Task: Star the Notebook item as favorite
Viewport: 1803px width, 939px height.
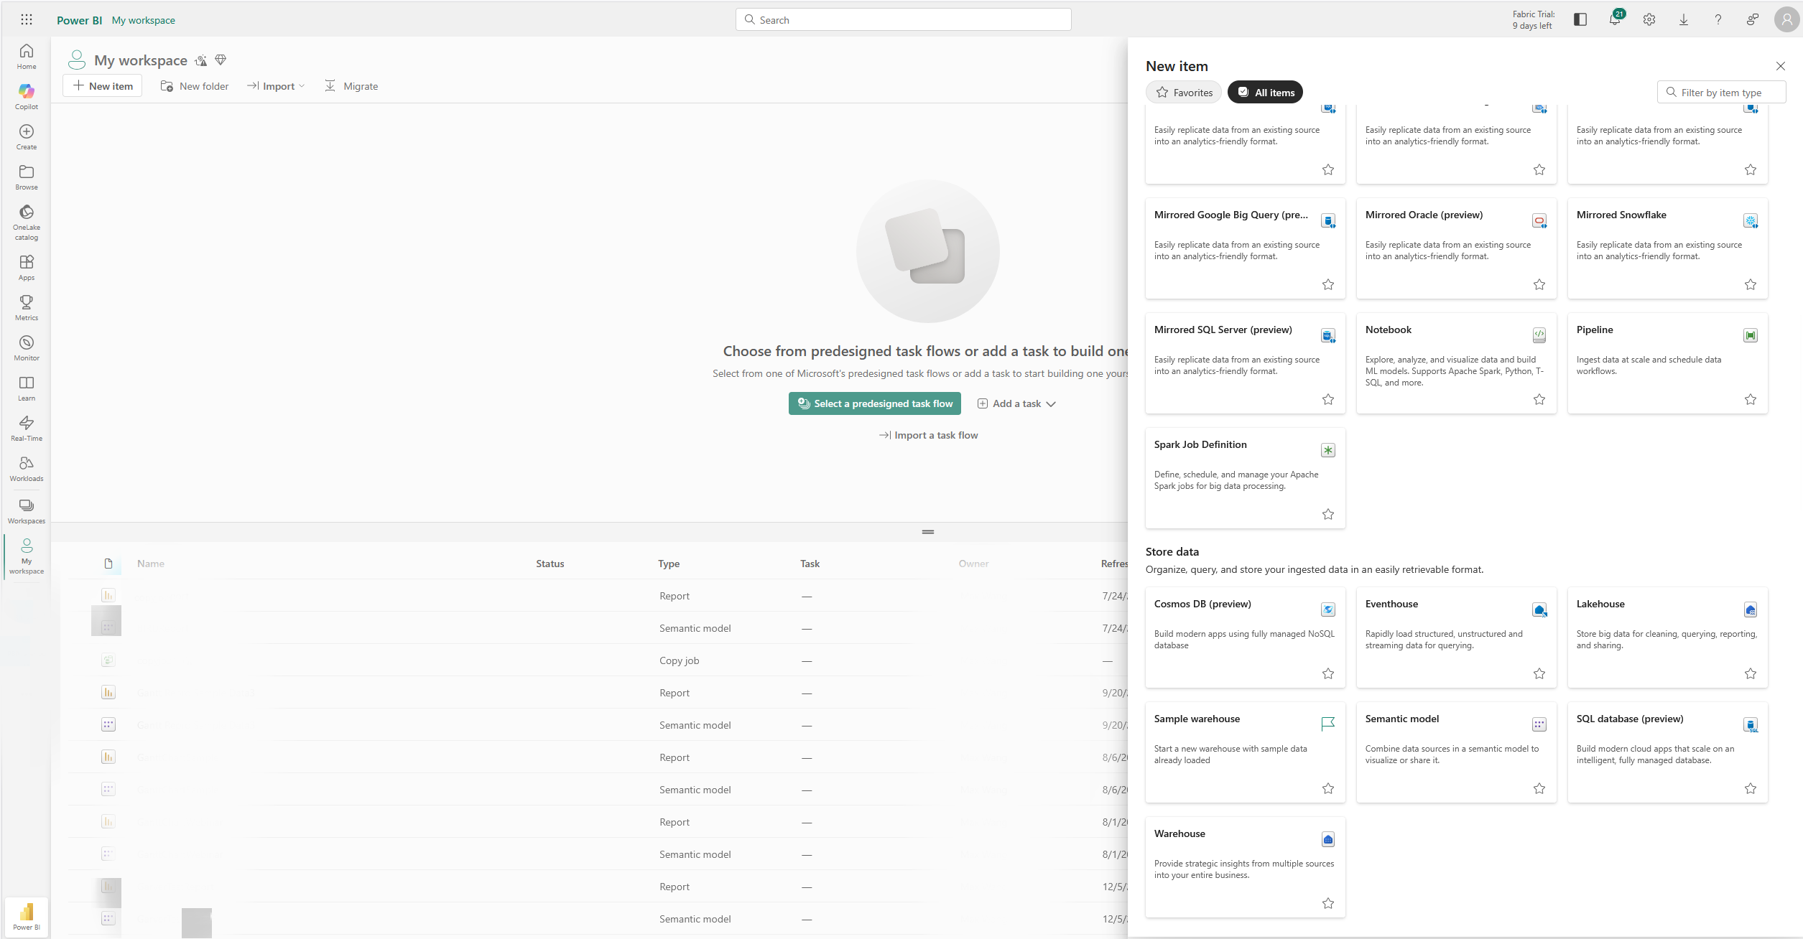Action: [1539, 399]
